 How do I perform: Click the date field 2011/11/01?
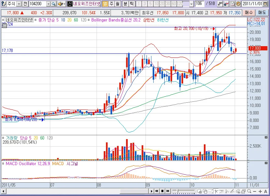point(252,4)
